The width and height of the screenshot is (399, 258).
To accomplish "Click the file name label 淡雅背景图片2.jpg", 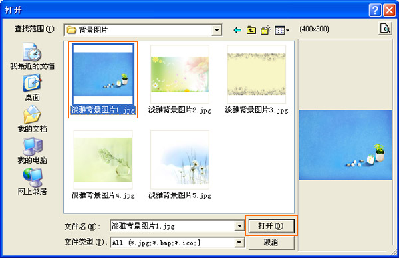I will [180, 110].
